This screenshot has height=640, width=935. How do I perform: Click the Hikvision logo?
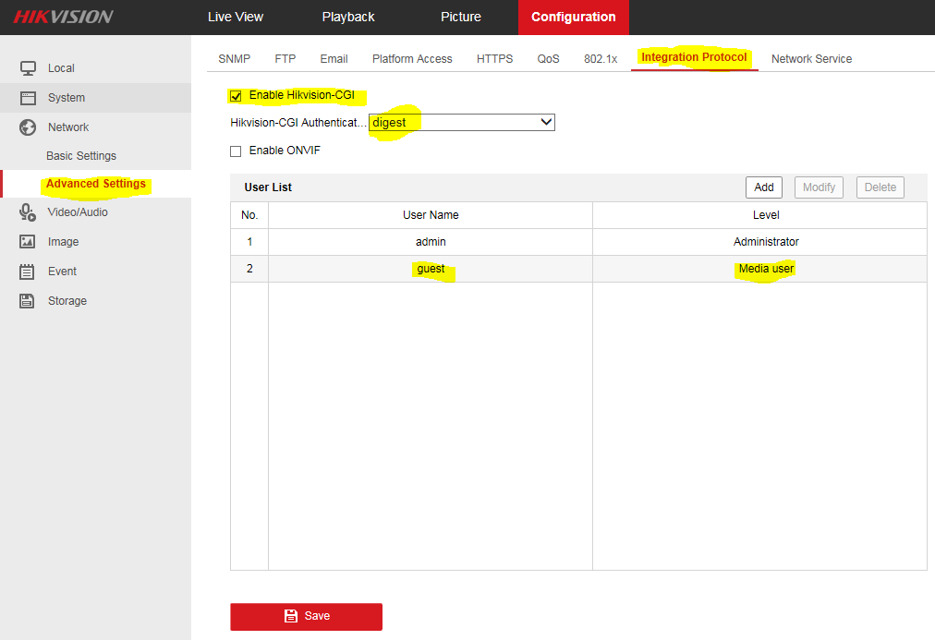(x=63, y=17)
